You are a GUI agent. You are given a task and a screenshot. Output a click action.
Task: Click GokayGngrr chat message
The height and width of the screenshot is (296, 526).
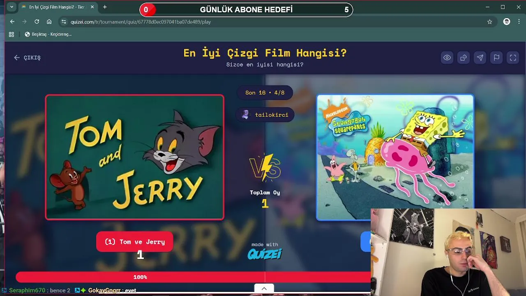tap(106, 290)
